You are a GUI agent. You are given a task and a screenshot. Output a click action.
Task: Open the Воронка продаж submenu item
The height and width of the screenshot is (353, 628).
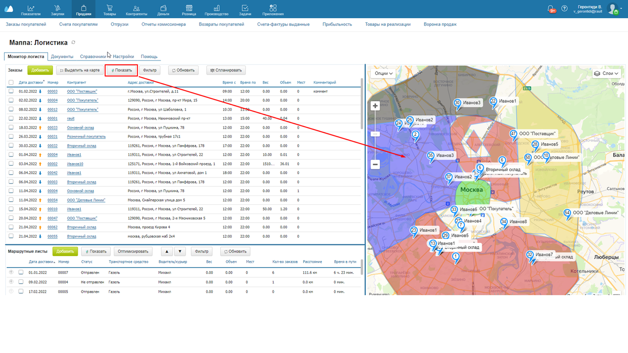pos(440,24)
